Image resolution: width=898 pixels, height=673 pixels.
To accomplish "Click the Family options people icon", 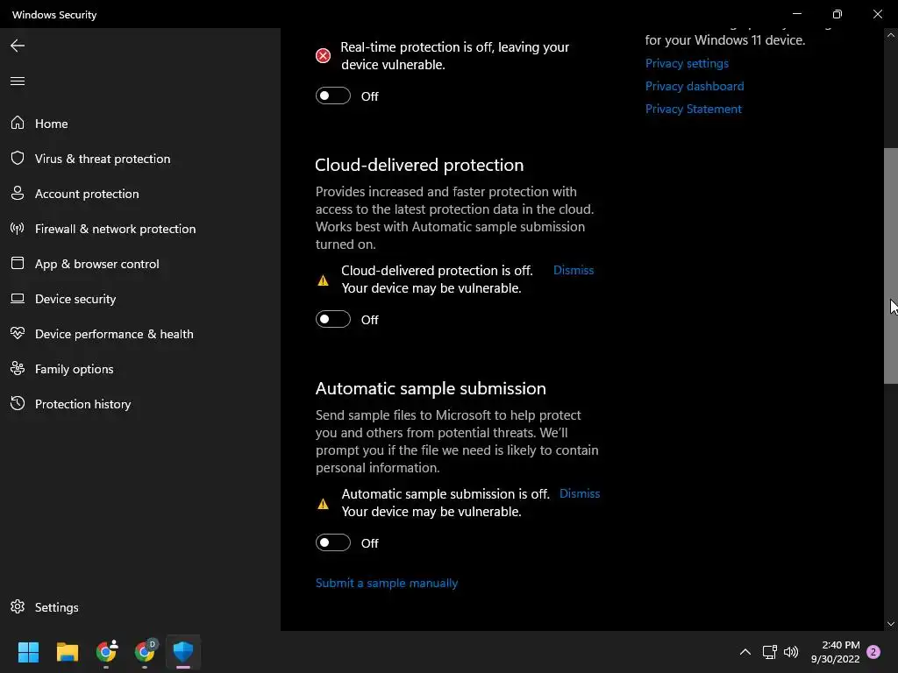I will point(18,369).
